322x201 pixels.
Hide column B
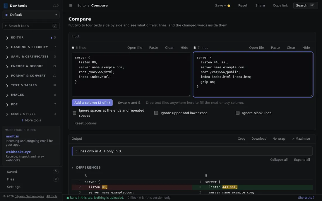point(306,48)
